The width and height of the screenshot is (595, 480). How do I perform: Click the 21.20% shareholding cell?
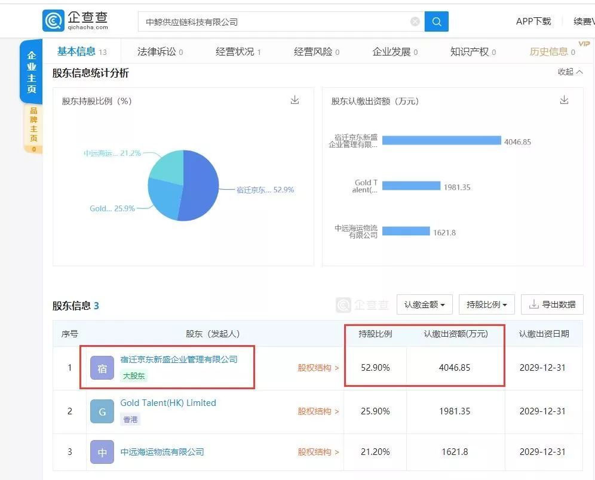(375, 452)
